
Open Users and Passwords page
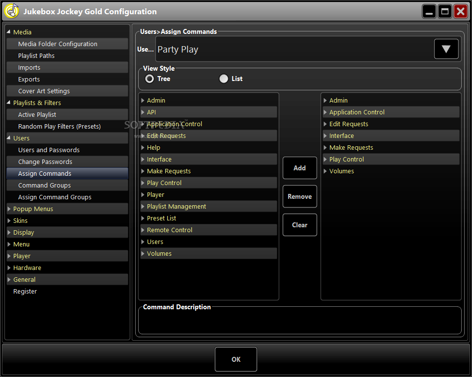click(x=67, y=150)
